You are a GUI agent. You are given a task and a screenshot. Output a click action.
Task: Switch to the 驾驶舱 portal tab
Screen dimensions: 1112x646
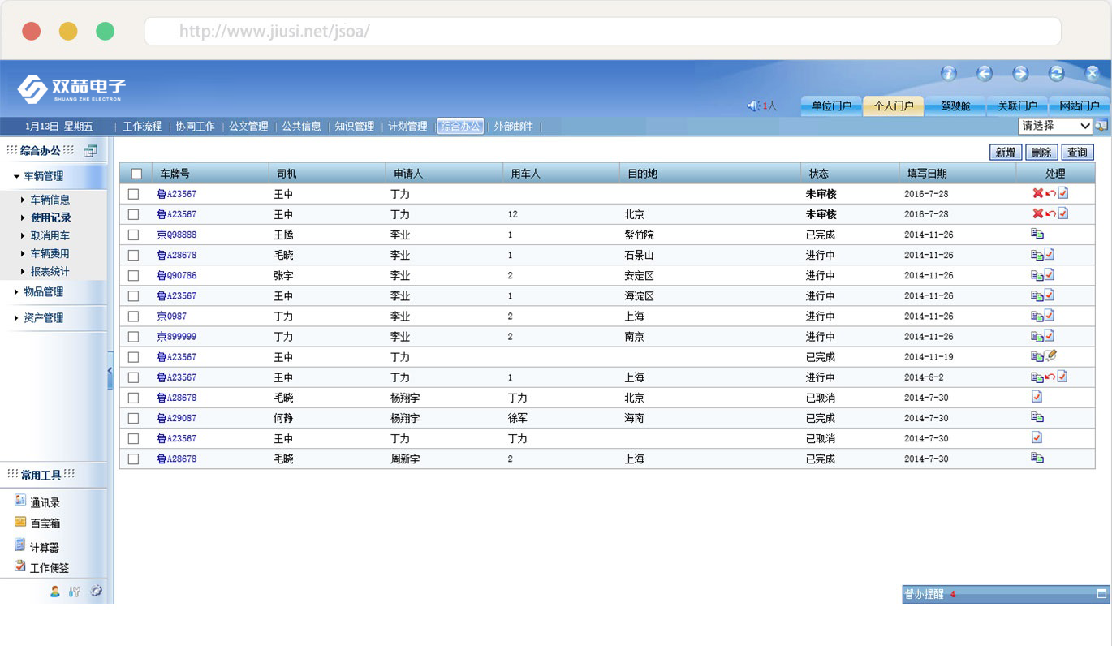click(x=955, y=106)
